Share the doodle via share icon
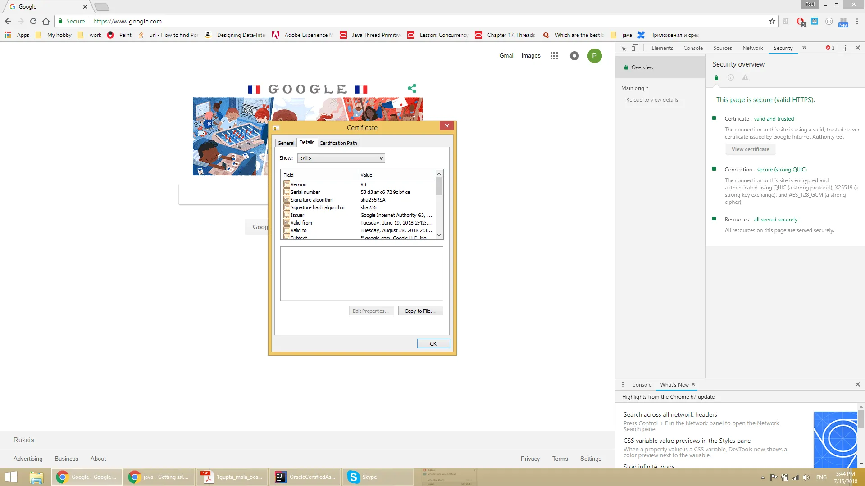Screen dimensions: 865x486 pyautogui.click(x=412, y=88)
